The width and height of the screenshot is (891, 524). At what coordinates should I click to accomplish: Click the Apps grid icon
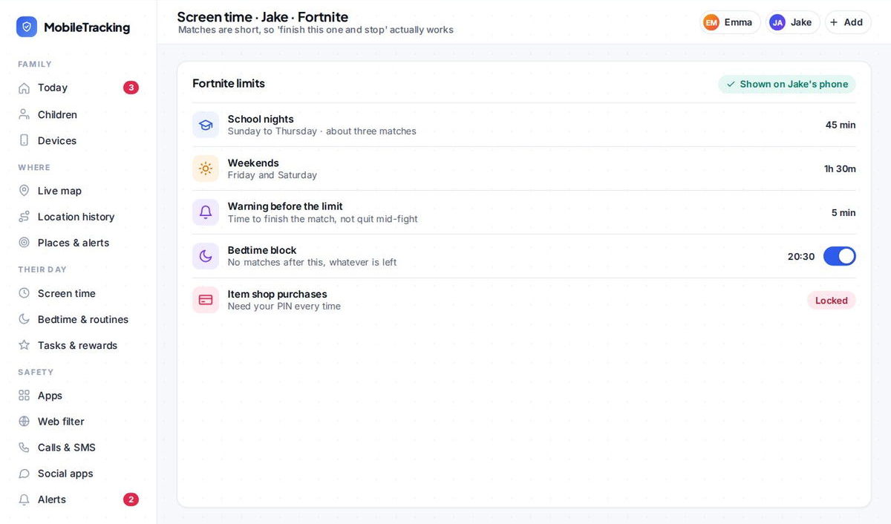(24, 396)
